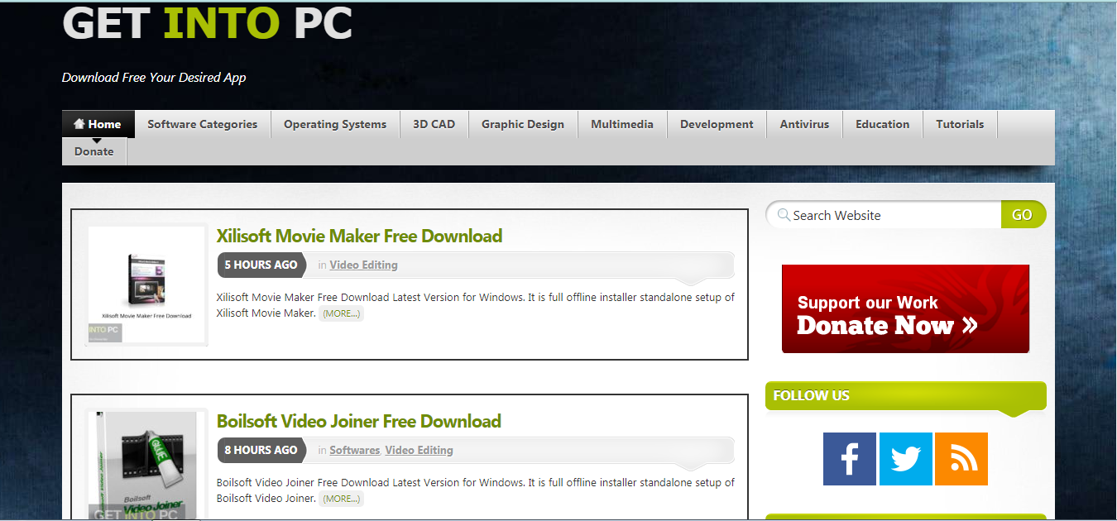Open the RSS feed icon

click(x=961, y=459)
